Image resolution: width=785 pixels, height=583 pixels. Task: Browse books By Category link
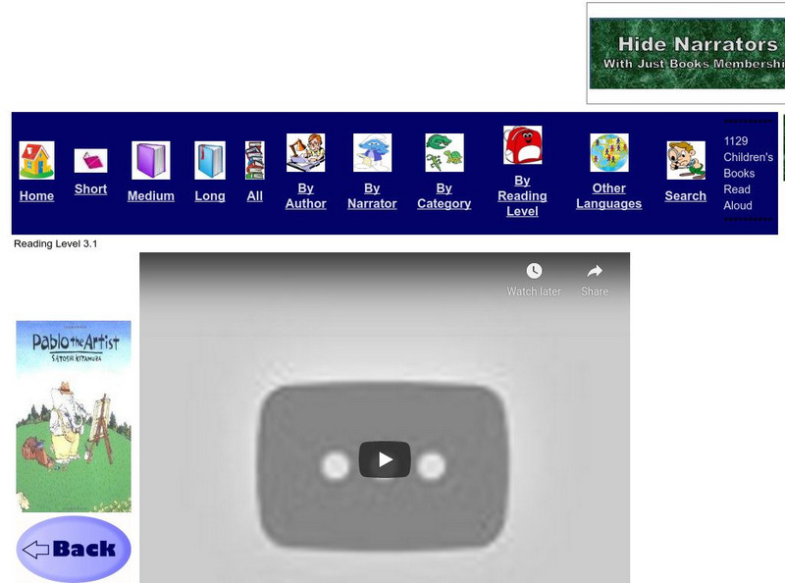[445, 196]
